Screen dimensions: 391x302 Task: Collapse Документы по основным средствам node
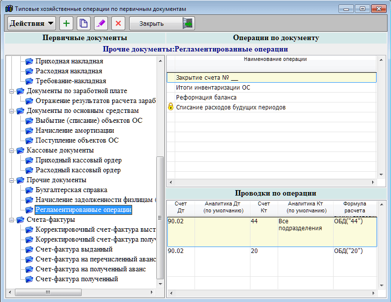click(11, 111)
